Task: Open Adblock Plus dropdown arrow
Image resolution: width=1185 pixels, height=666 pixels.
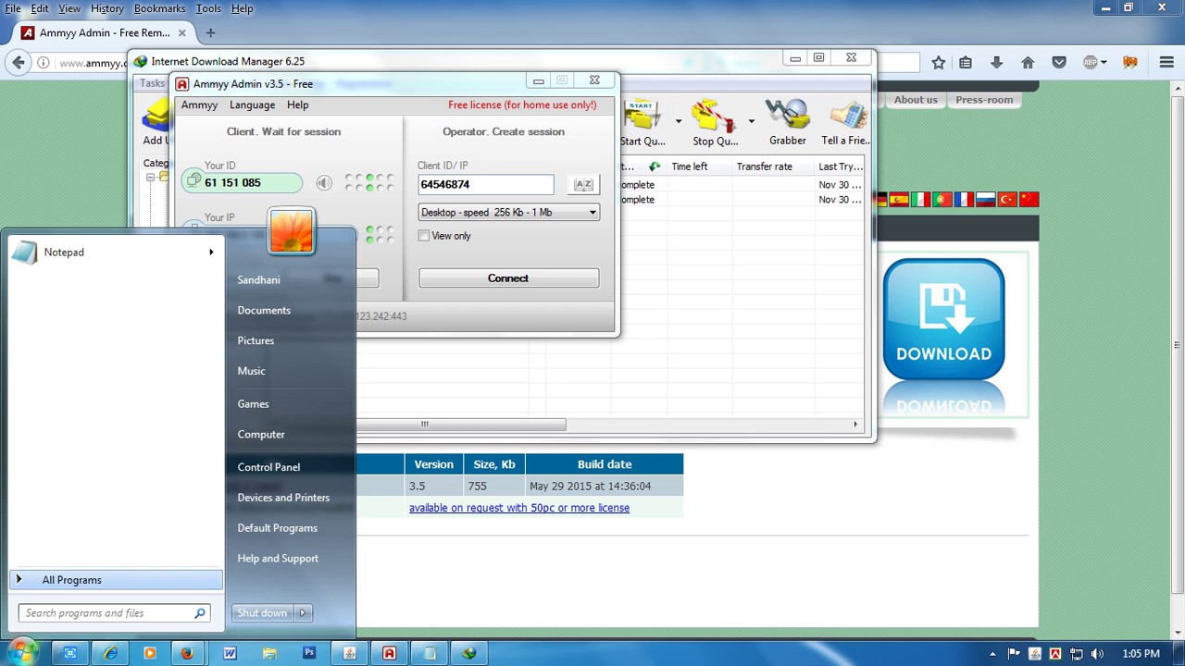Action: (x=1104, y=63)
